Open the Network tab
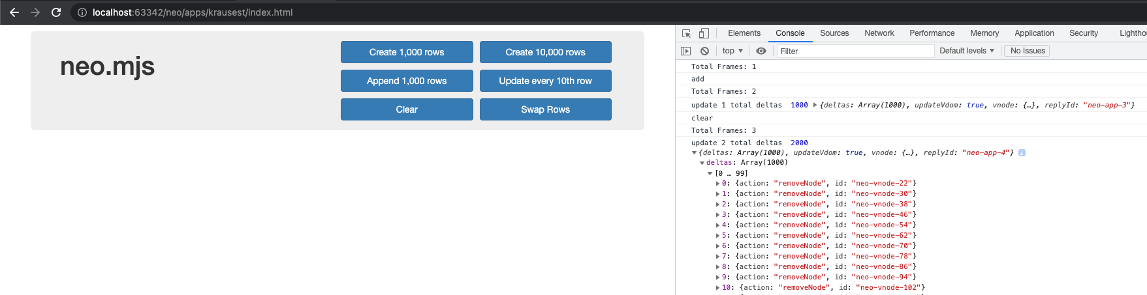 click(879, 33)
